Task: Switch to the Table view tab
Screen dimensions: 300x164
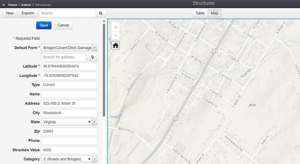Action: 200,13
